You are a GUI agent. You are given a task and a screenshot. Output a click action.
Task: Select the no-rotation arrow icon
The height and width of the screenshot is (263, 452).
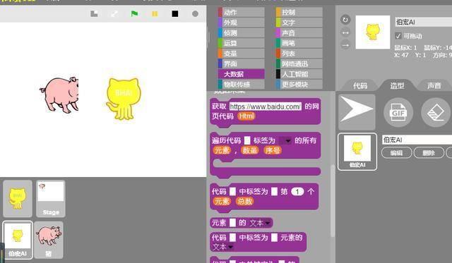345,45
